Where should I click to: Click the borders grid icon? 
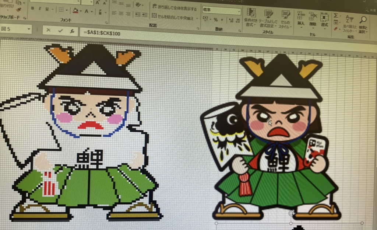[61, 10]
